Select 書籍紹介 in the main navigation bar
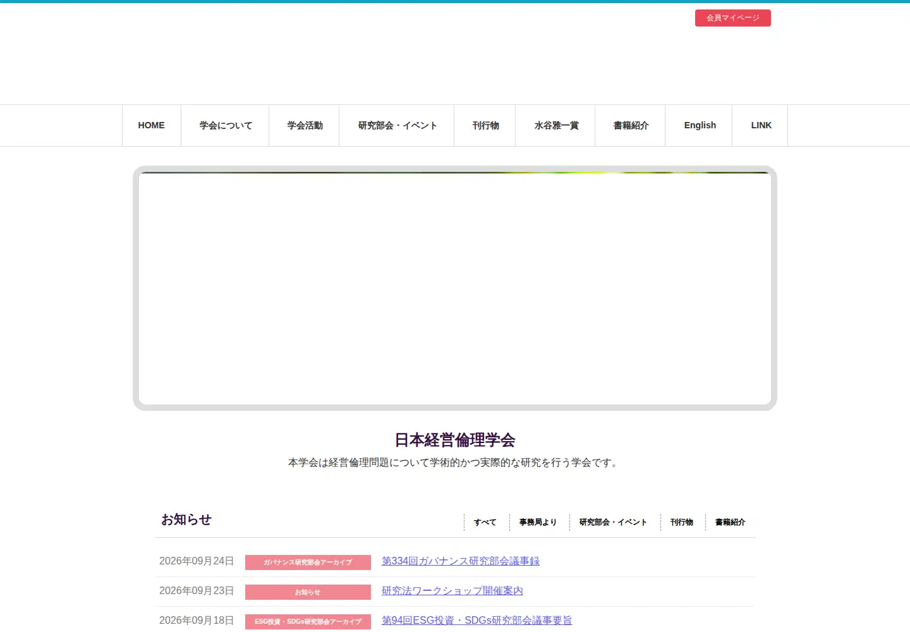 click(x=631, y=125)
